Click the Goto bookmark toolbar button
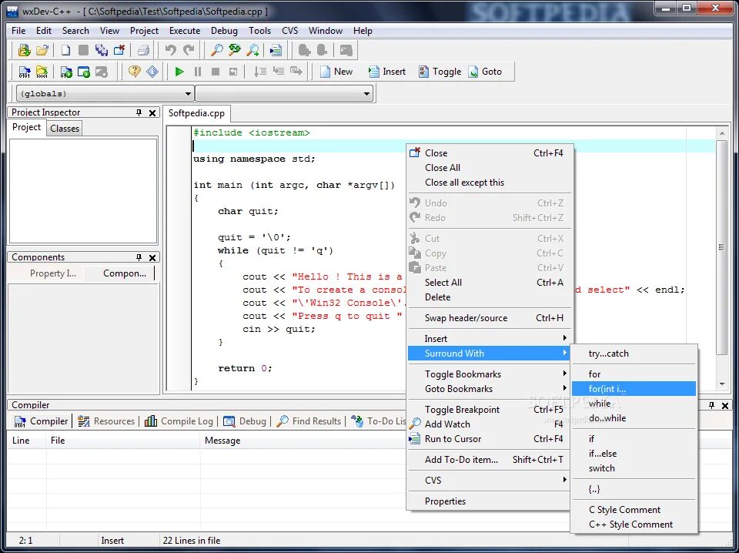Image resolution: width=739 pixels, height=553 pixels. point(486,72)
